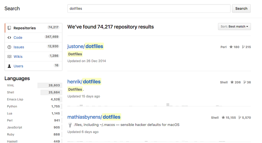The width and height of the screenshot is (262, 143).
Task: Click the 'We've found 74,217 repository results' heading
Action: pos(111,27)
